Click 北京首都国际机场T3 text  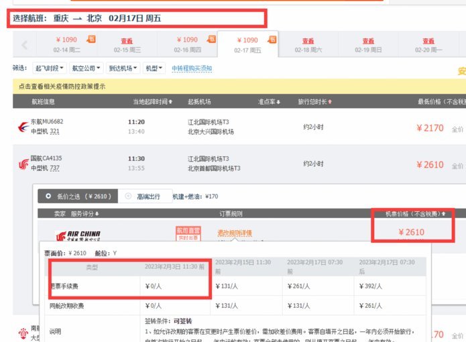click(214, 168)
